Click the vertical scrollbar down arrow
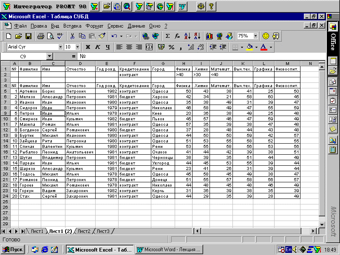Screen dimensions: 340x255 coord(322,224)
